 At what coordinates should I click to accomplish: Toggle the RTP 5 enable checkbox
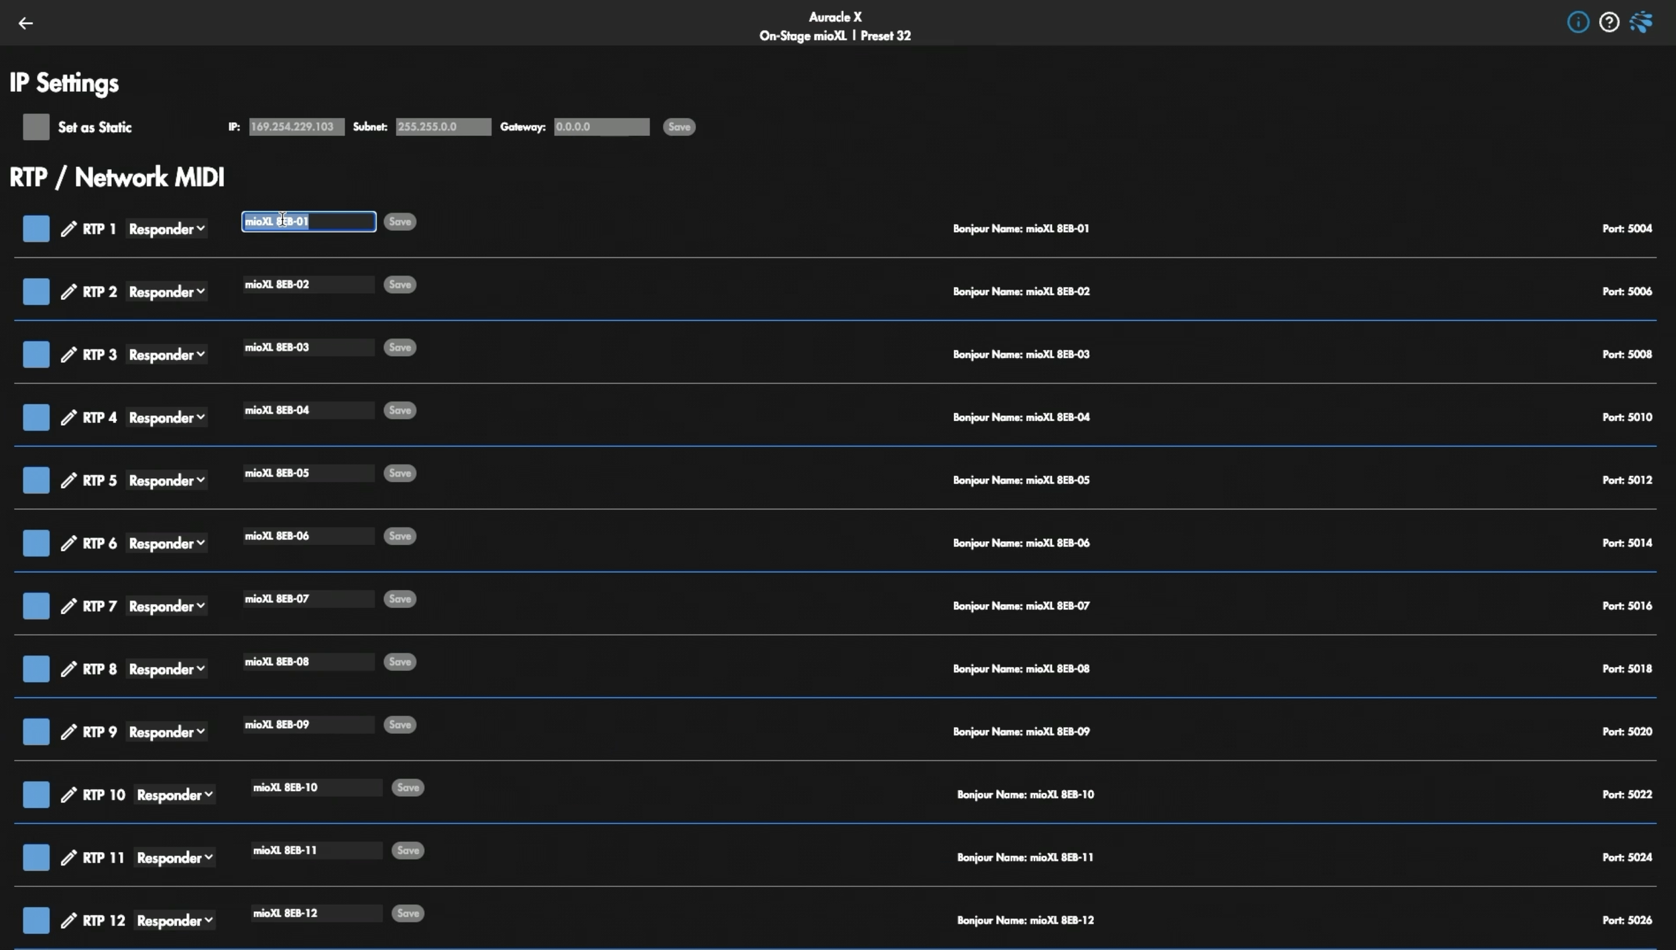point(36,481)
